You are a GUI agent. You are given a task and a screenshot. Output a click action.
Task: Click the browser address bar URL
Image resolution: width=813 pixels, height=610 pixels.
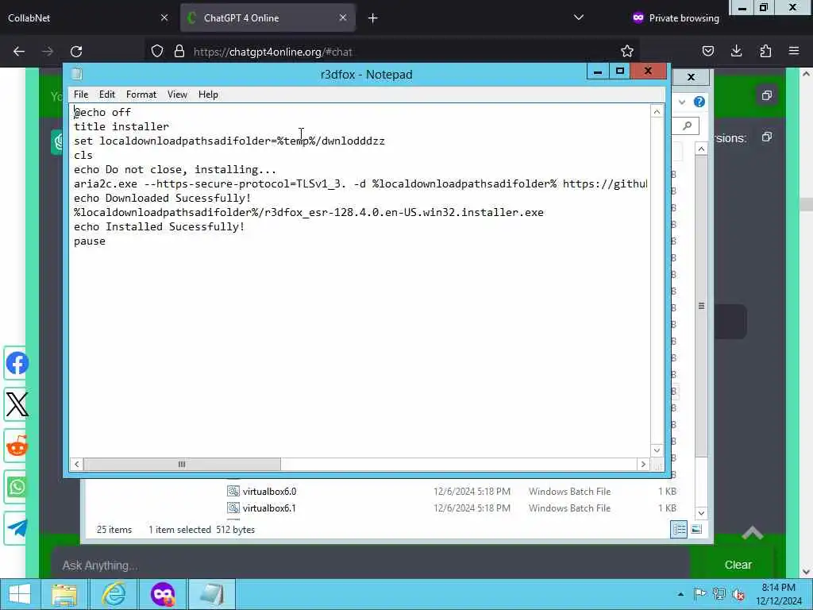click(x=273, y=52)
